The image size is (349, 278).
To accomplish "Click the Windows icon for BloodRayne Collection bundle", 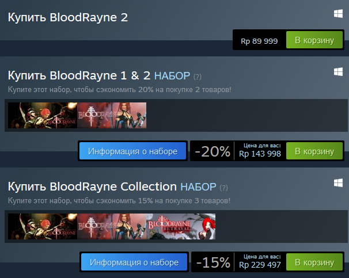I will click(337, 182).
